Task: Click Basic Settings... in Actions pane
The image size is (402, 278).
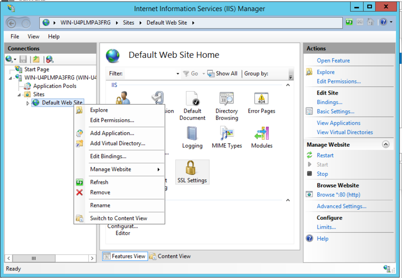Action: coord(335,112)
